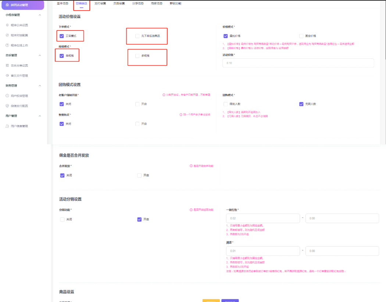Screen dimensions: 386x302
Task: Open 音乐分类设置 via its list icon
Action: 7,65
